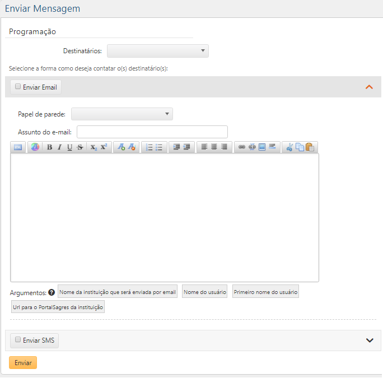Apply strikethrough formatting

click(80, 147)
